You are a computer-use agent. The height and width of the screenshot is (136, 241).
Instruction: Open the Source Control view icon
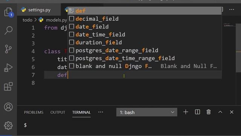(8, 49)
